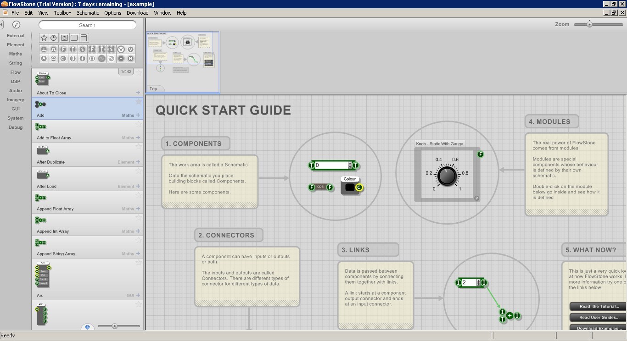Image resolution: width=627 pixels, height=341 pixels.
Task: Filter by solid V connector icon
Action: [x=131, y=49]
